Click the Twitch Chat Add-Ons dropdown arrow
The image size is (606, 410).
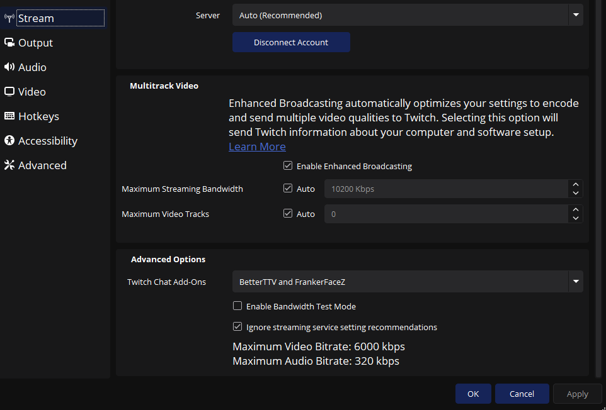click(576, 282)
